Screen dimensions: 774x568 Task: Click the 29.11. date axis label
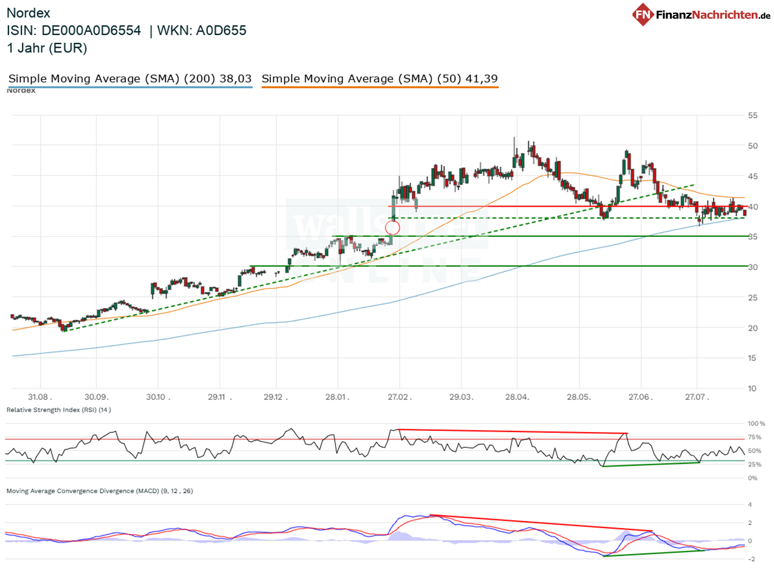pos(220,397)
